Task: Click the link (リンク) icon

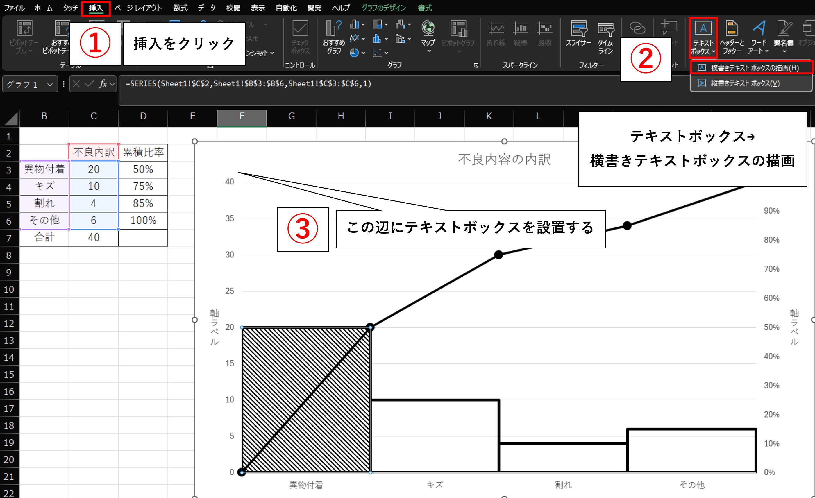Action: click(637, 28)
